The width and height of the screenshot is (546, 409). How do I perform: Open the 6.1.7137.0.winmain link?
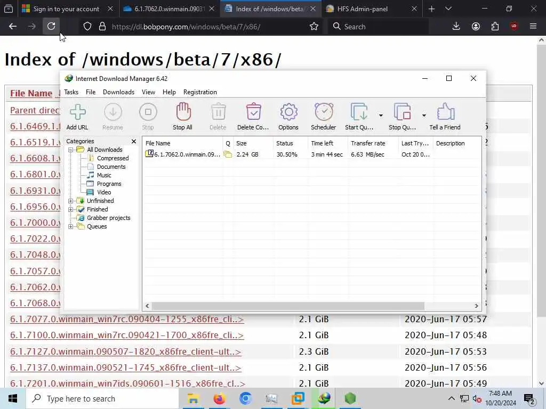(125, 367)
